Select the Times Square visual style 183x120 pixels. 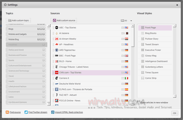coord(155,73)
